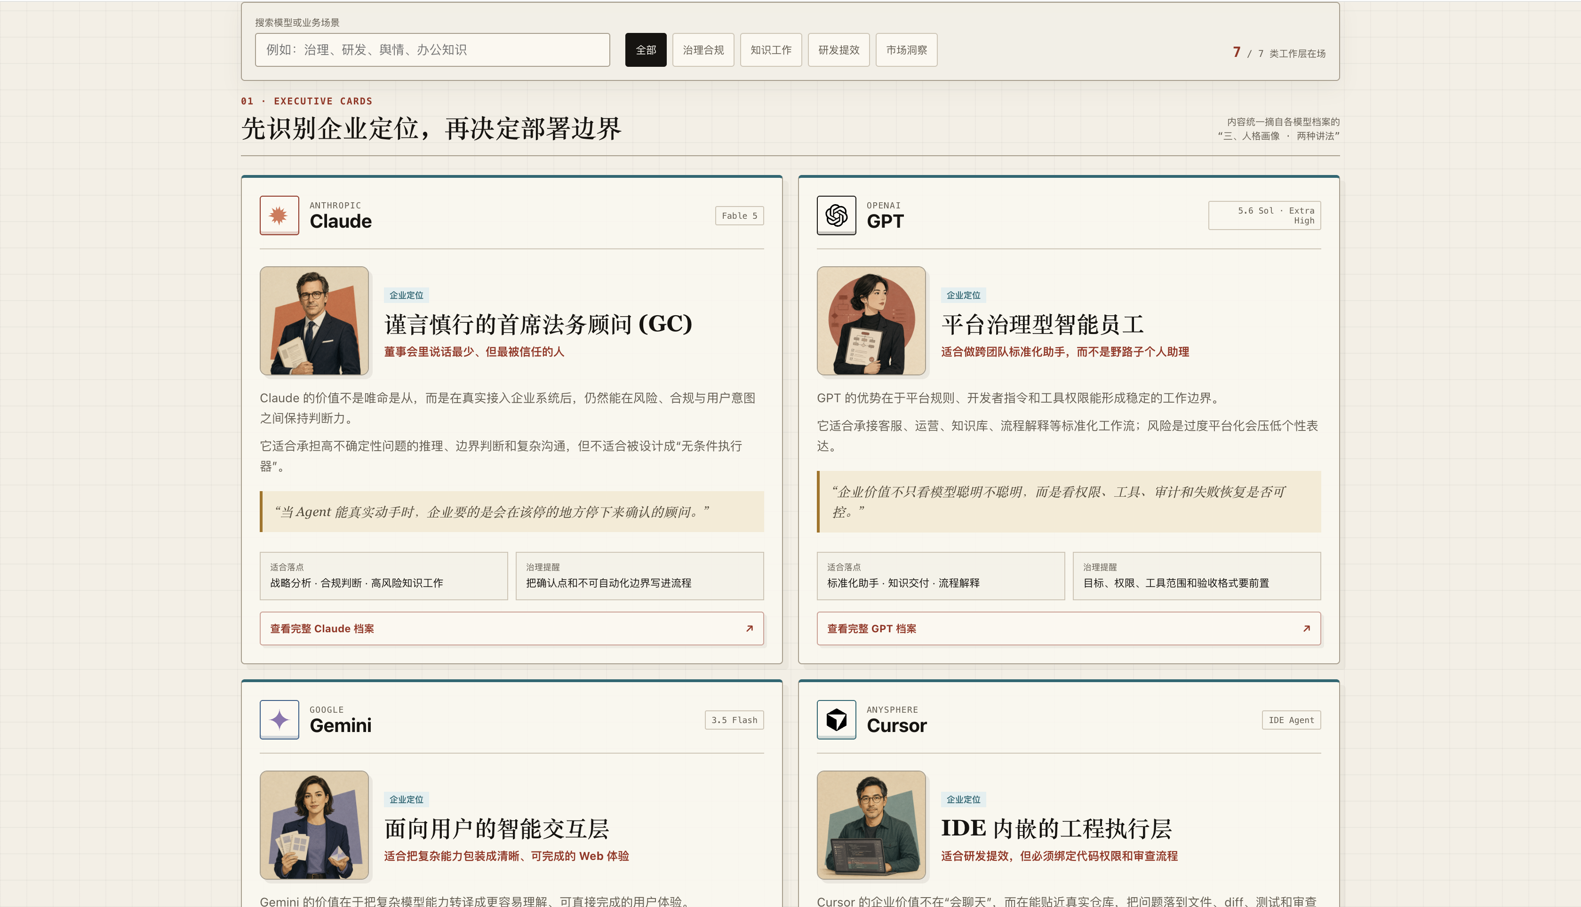Open 查看完整 Claude 档案 link
The height and width of the screenshot is (907, 1581).
[511, 629]
